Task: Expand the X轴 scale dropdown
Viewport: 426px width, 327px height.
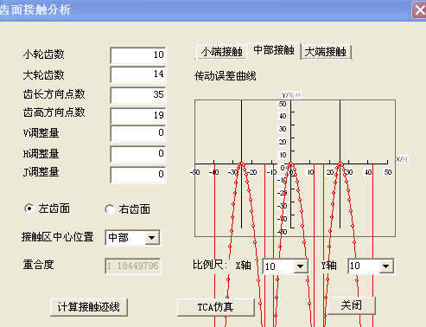Action: point(301,266)
